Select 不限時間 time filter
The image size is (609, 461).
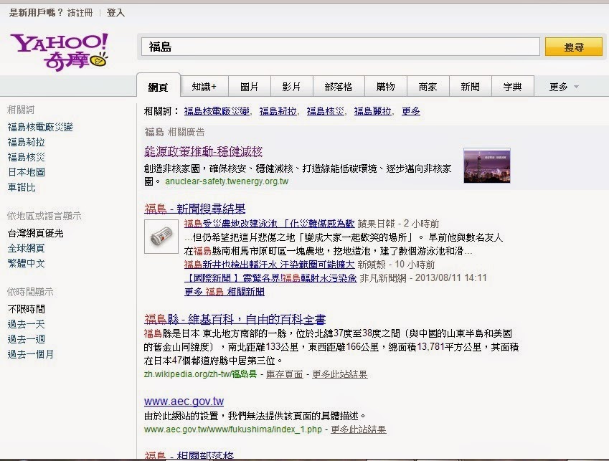point(26,309)
